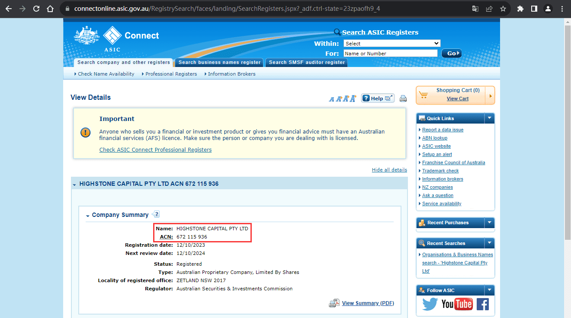Screen dimensions: 571x318
Task: Open the ASIC website link
Action: 436,146
